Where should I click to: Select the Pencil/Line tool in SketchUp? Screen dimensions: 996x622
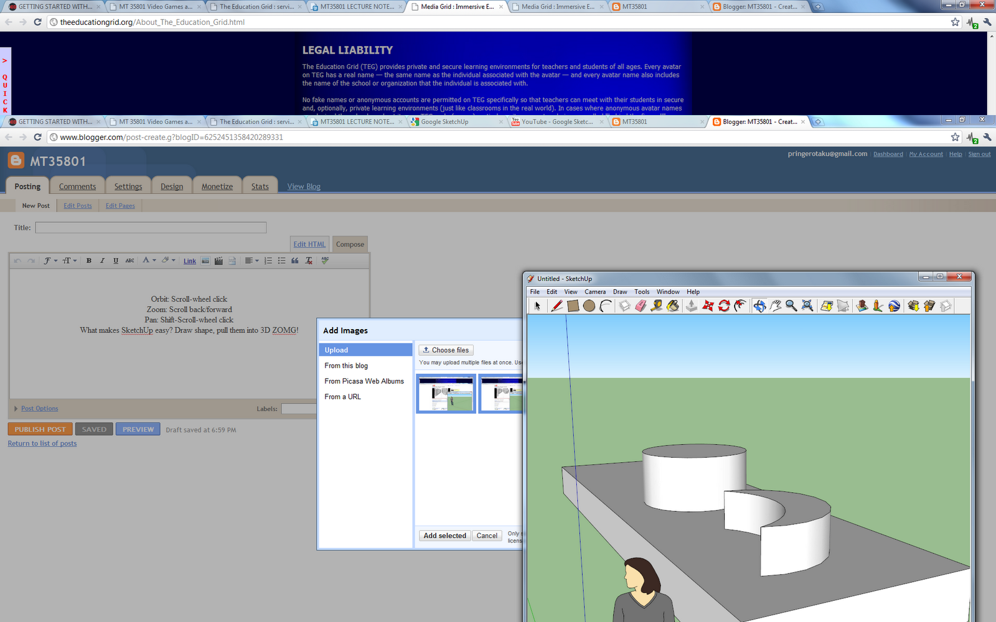(x=557, y=305)
